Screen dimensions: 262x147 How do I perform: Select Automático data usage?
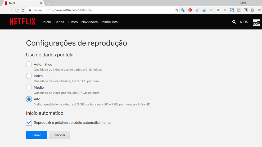click(29, 64)
